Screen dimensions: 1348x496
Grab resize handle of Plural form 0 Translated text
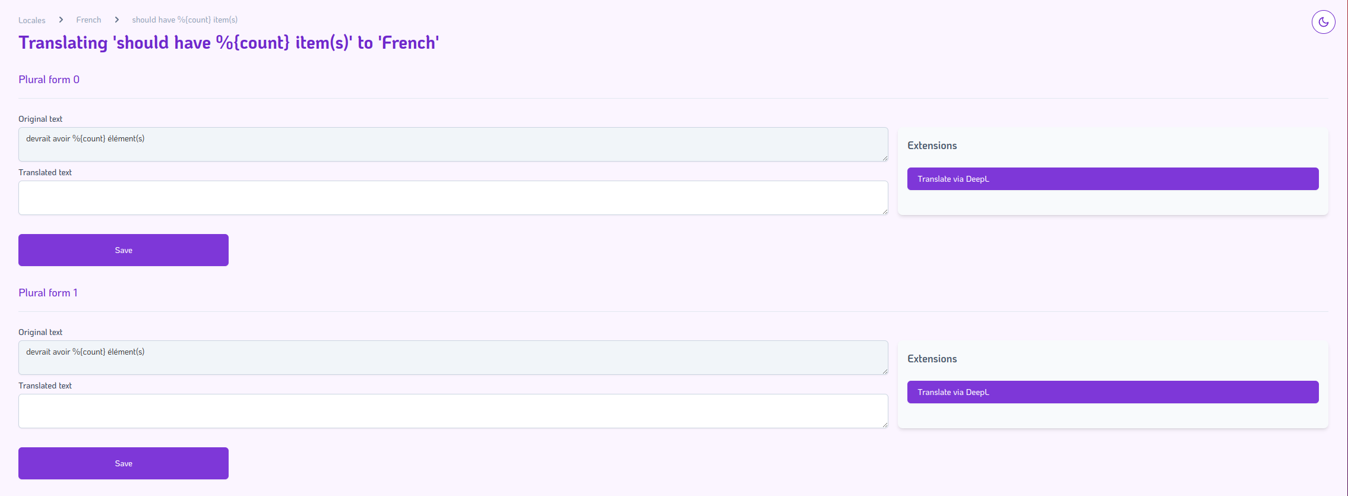885,211
